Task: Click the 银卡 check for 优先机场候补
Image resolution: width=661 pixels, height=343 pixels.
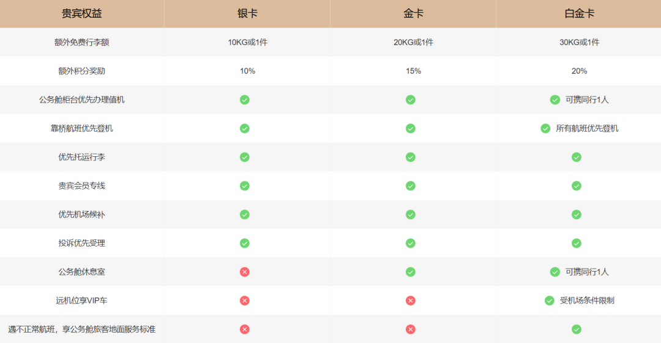Action: 244,214
